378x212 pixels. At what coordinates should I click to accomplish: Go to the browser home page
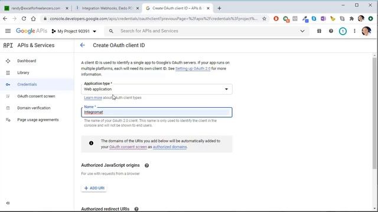click(33, 18)
